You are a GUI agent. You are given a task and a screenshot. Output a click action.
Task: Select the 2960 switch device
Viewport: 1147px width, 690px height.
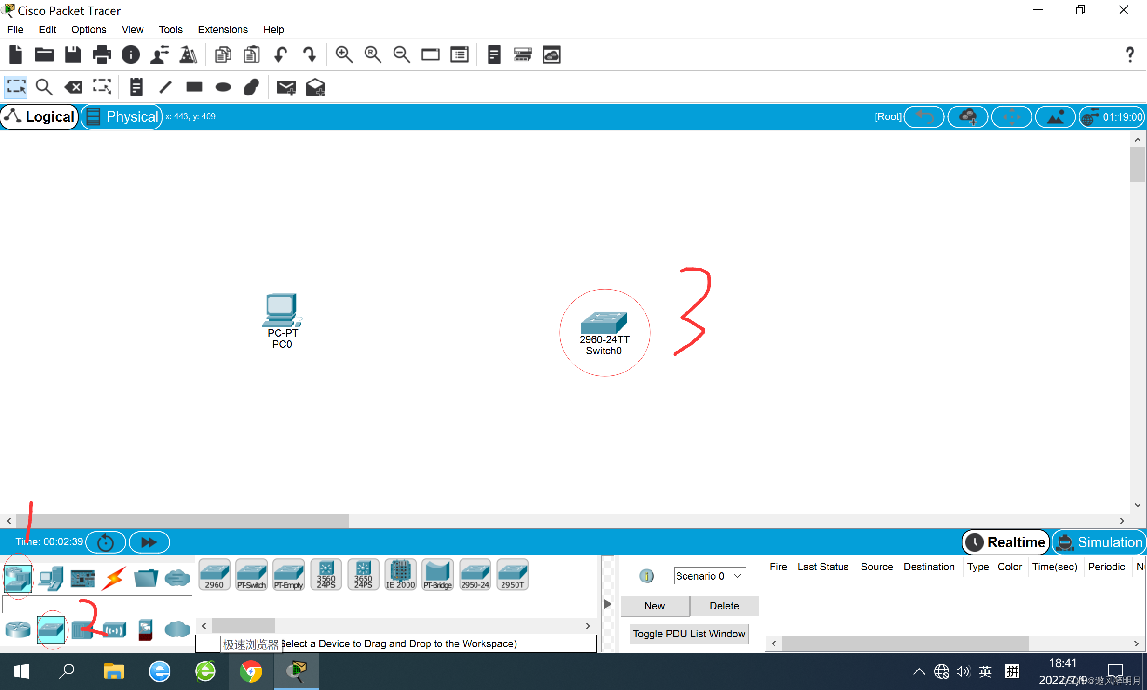[214, 575]
